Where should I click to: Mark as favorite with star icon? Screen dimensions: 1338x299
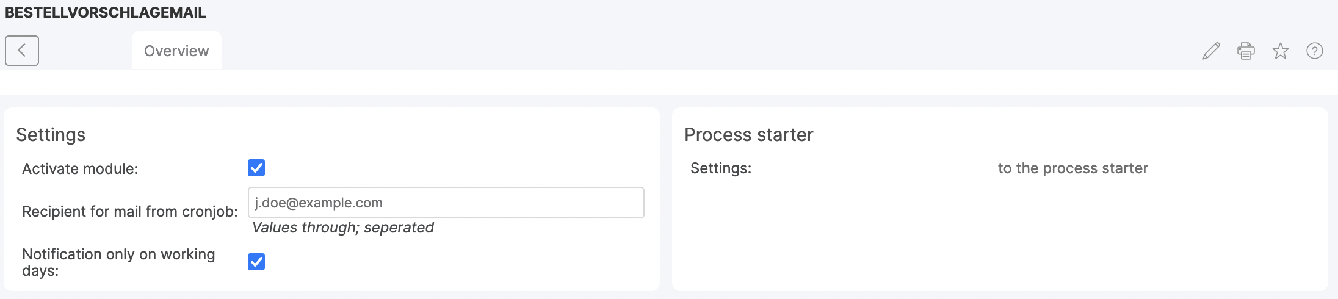(x=1280, y=51)
